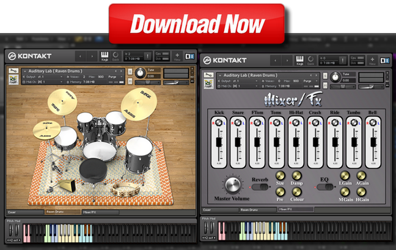Click next arrow in Mixer/Fx window top toolbar

287,61
